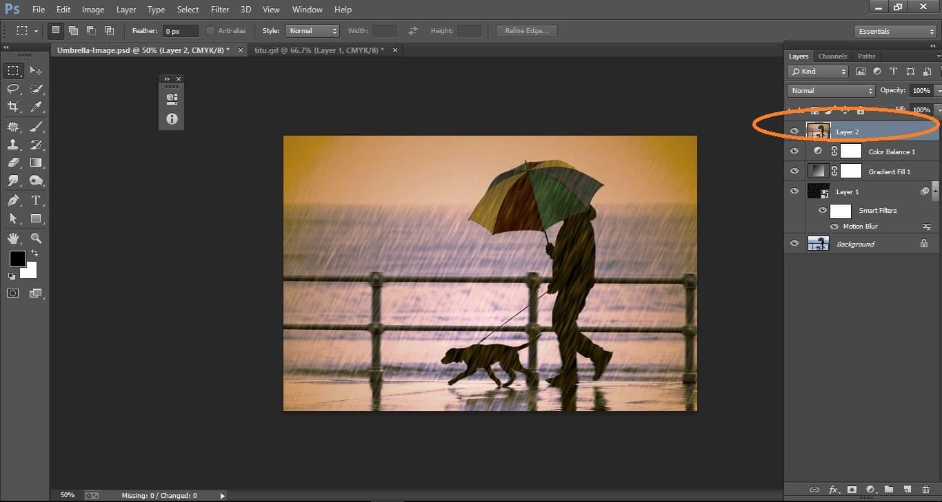Select the Crop tool
The height and width of the screenshot is (502, 942).
(12, 107)
